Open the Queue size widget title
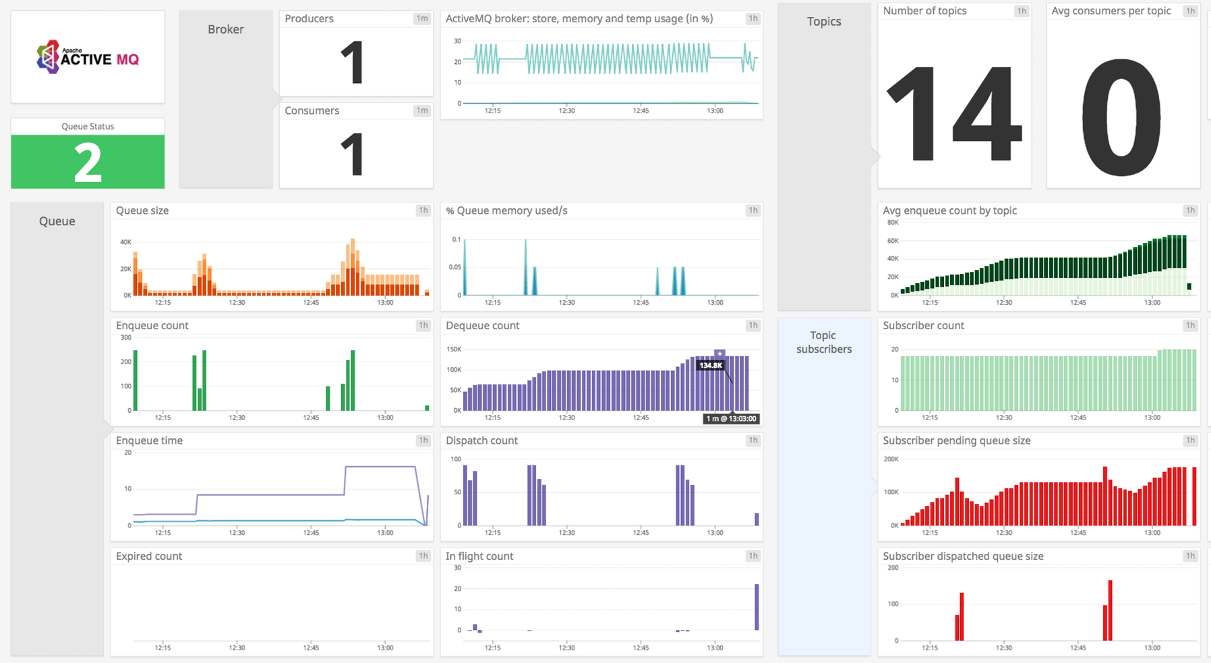 [142, 210]
